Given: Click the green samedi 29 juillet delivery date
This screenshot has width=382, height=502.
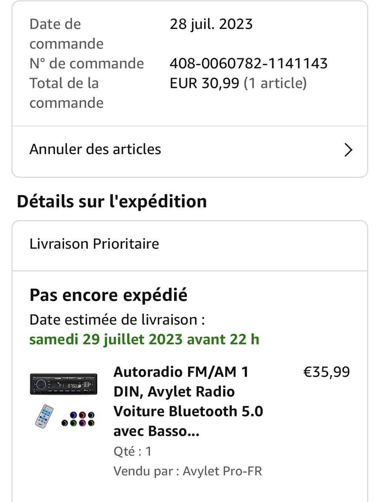Looking at the screenshot, I should pyautogui.click(x=144, y=339).
